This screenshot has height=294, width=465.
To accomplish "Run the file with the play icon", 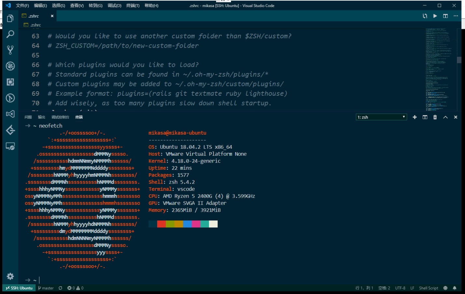I will tap(435, 16).
